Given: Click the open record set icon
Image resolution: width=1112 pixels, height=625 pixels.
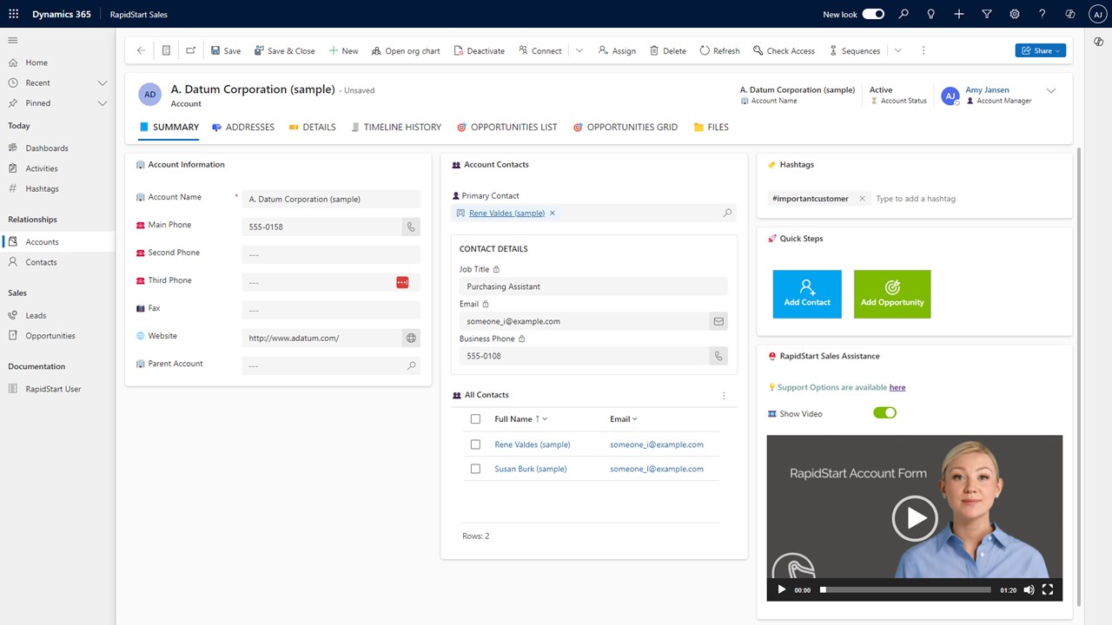Looking at the screenshot, I should point(166,50).
